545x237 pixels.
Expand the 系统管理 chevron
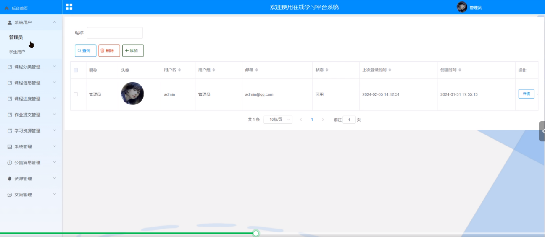pos(55,146)
